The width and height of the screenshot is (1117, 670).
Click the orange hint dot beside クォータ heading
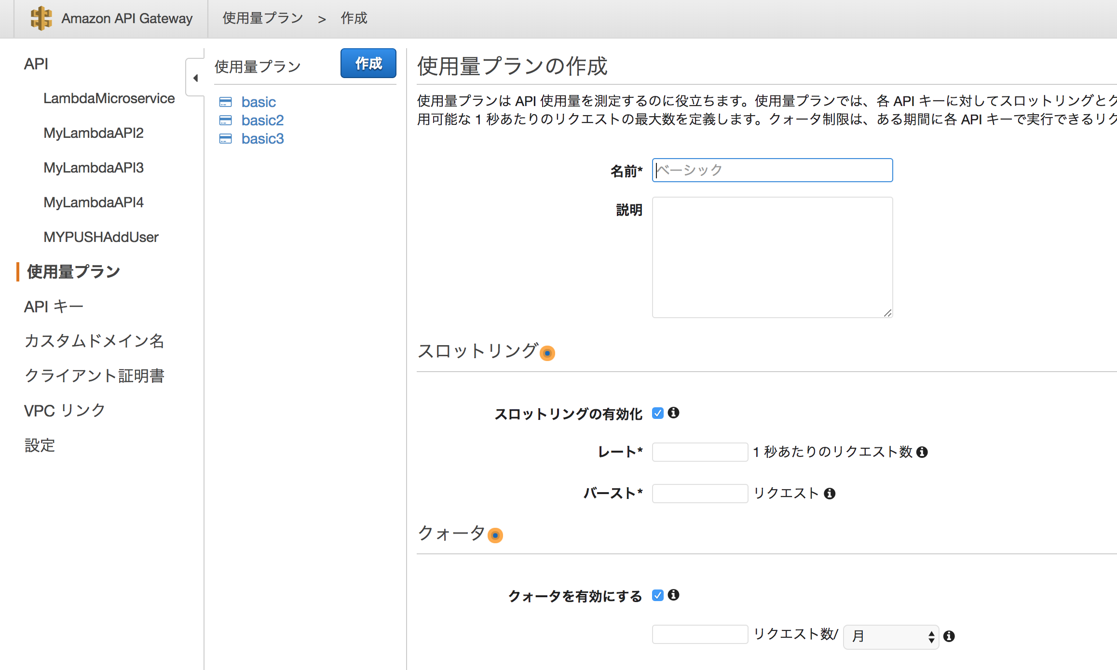495,536
